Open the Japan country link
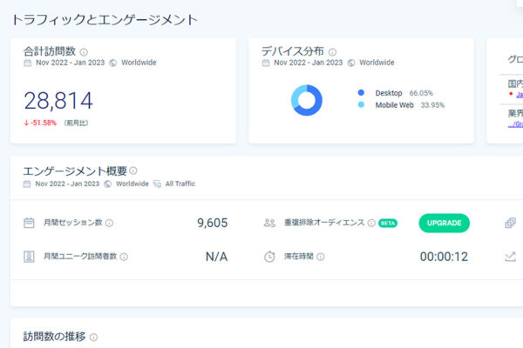The height and width of the screenshot is (348, 523). click(520, 95)
